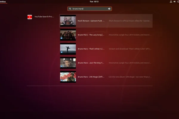
Task: Open the Uptown Funk video thumbnail
Action: click(x=68, y=21)
